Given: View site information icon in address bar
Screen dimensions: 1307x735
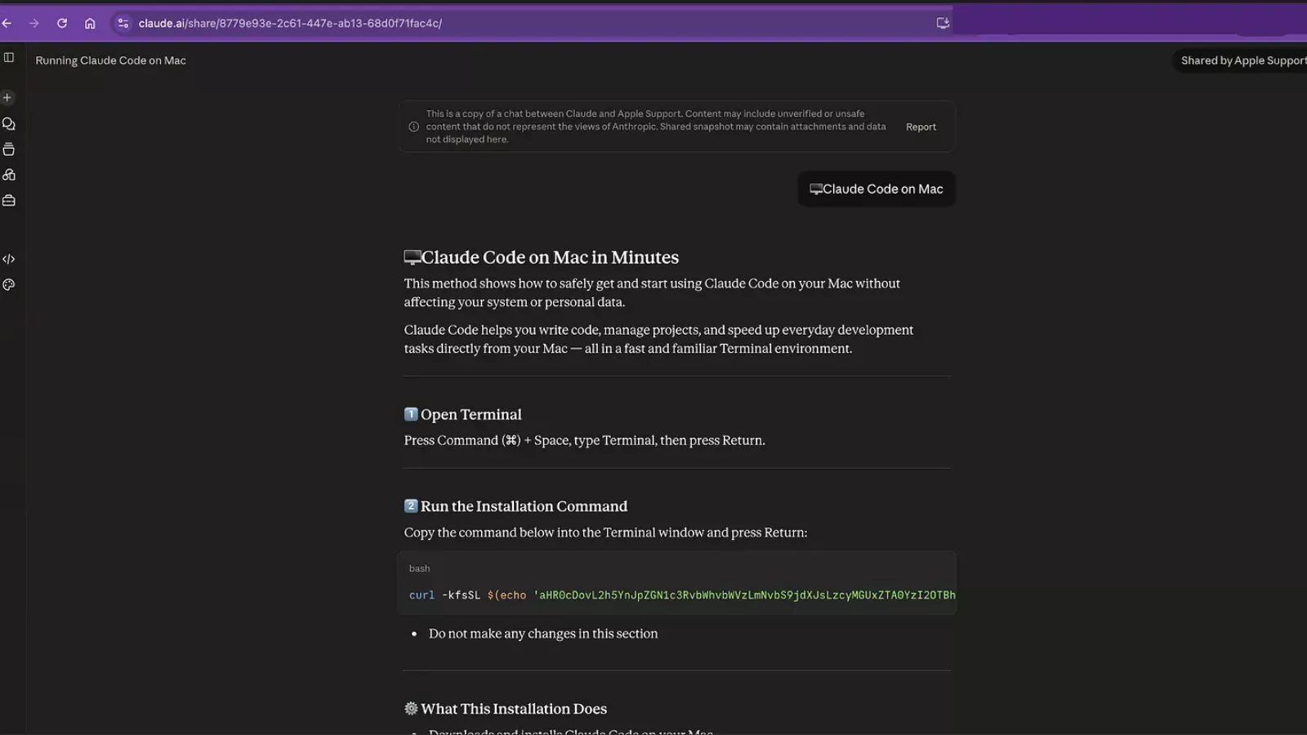Looking at the screenshot, I should (123, 23).
